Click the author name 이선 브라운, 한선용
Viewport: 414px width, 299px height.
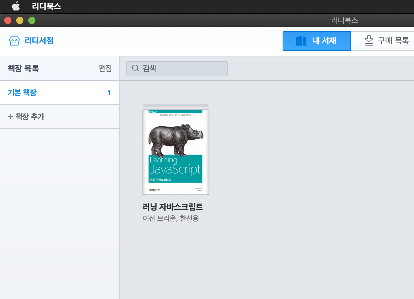pyautogui.click(x=171, y=218)
